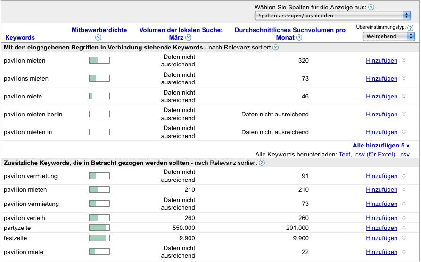Click the 91 monthly volume value
421x262 pixels.
tap(305, 176)
